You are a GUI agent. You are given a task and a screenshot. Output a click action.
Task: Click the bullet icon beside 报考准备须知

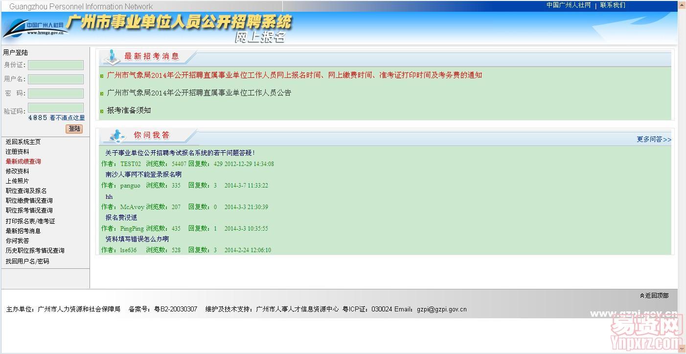tap(102, 111)
